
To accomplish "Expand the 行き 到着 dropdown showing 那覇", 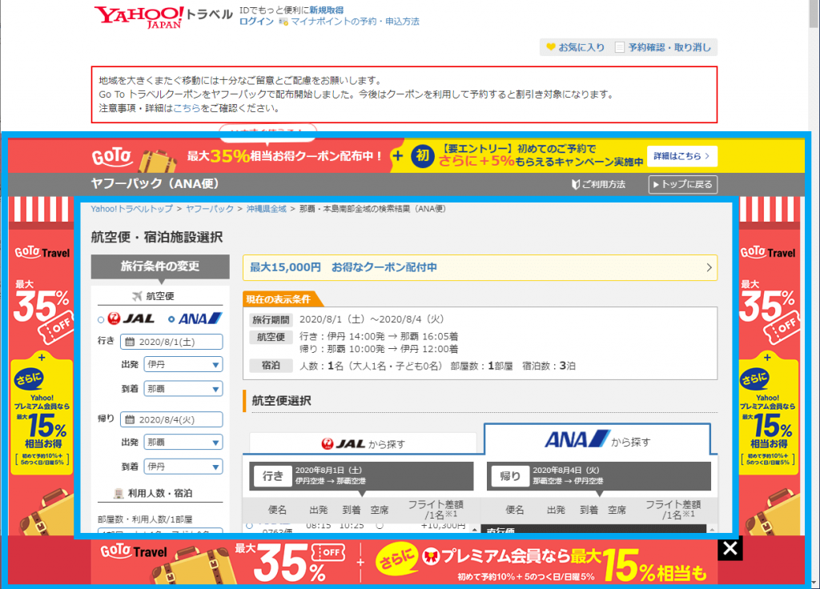I will tap(183, 389).
